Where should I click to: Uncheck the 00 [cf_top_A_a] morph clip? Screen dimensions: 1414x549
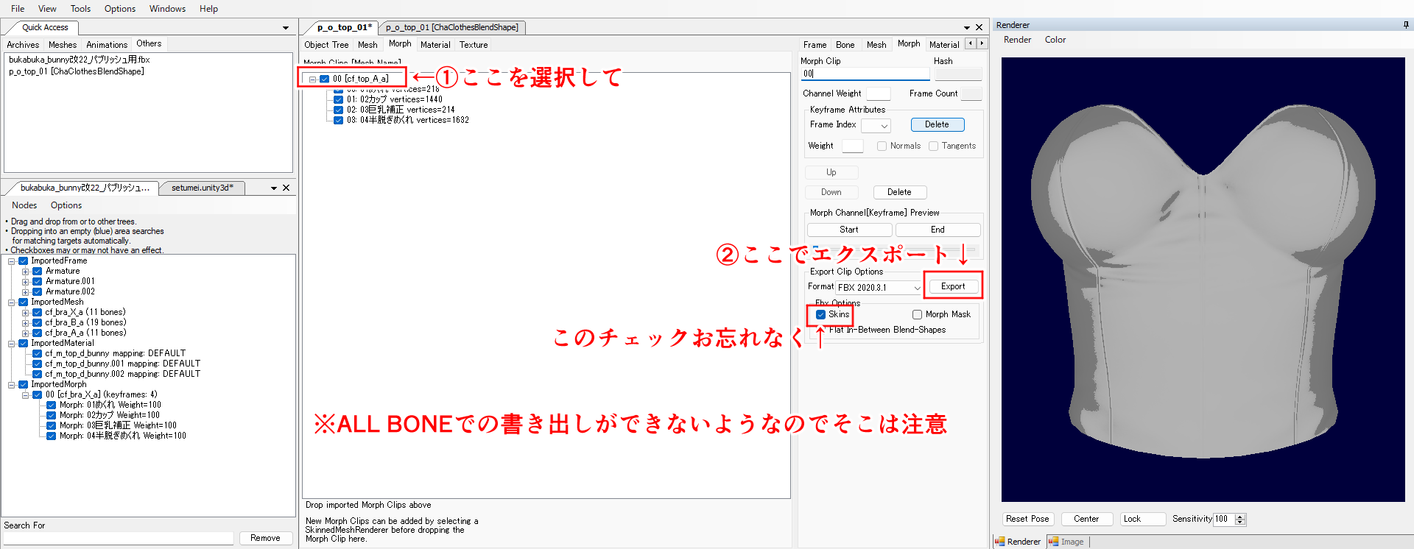tap(324, 79)
